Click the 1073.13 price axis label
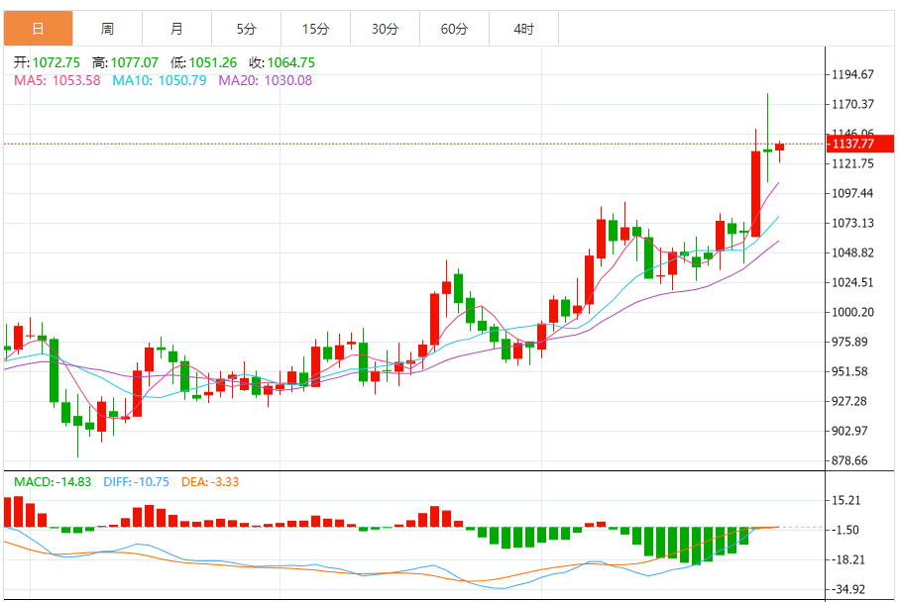The width and height of the screenshot is (899, 602). 852,223
